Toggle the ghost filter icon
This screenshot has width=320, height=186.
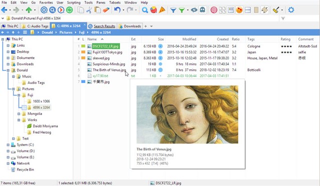(x=202, y=10)
